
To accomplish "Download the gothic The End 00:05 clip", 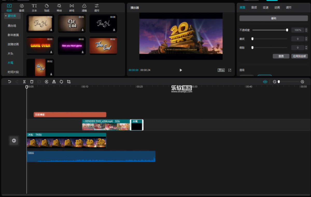I will (x=83, y=30).
